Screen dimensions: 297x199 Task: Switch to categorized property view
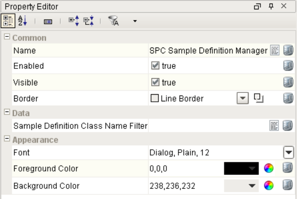(x=8, y=20)
